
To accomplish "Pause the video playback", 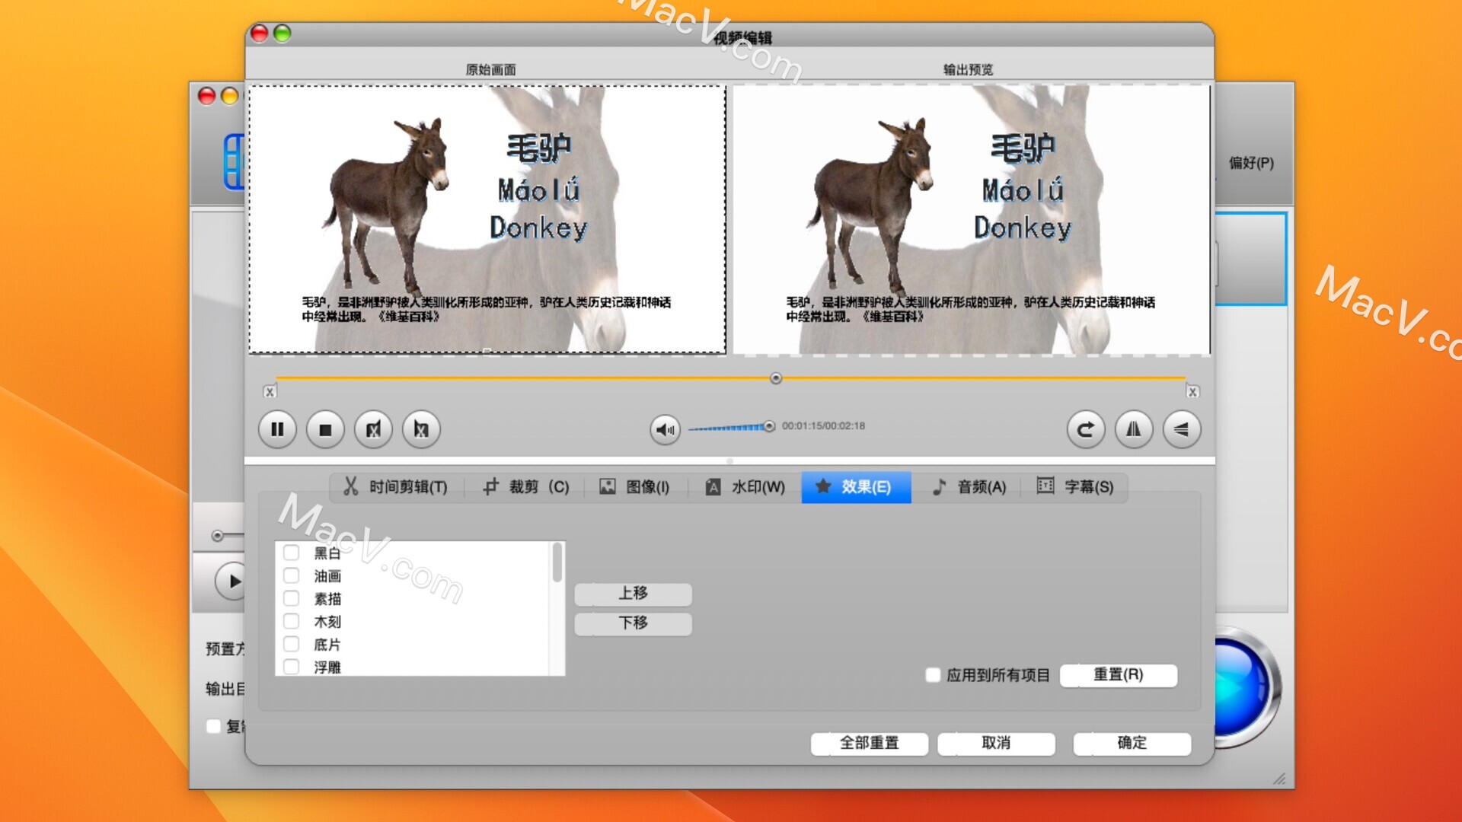I will [x=277, y=429].
